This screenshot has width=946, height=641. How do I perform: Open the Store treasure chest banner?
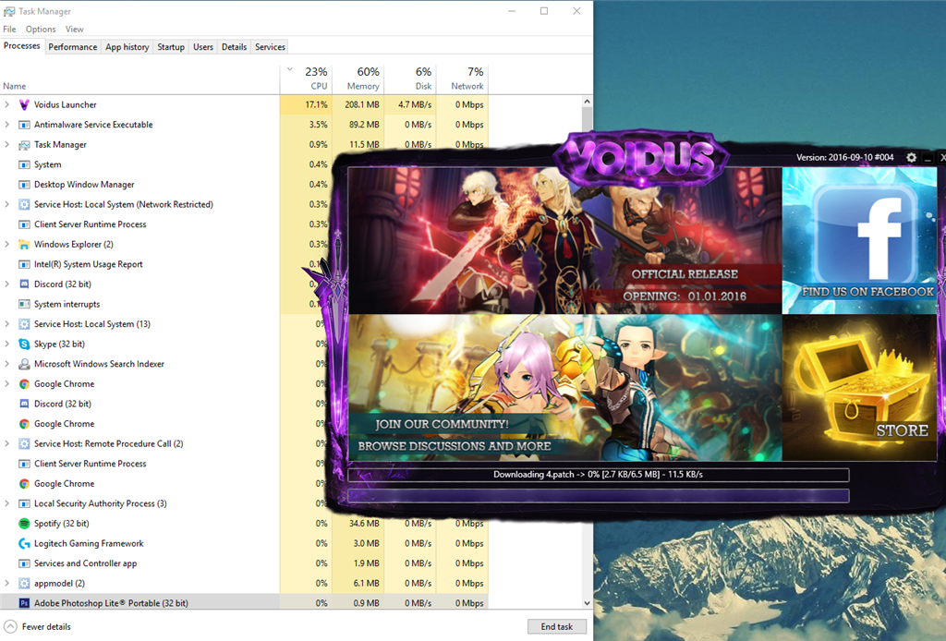(859, 388)
